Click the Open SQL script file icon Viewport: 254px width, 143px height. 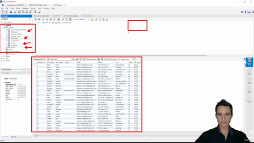[36, 19]
